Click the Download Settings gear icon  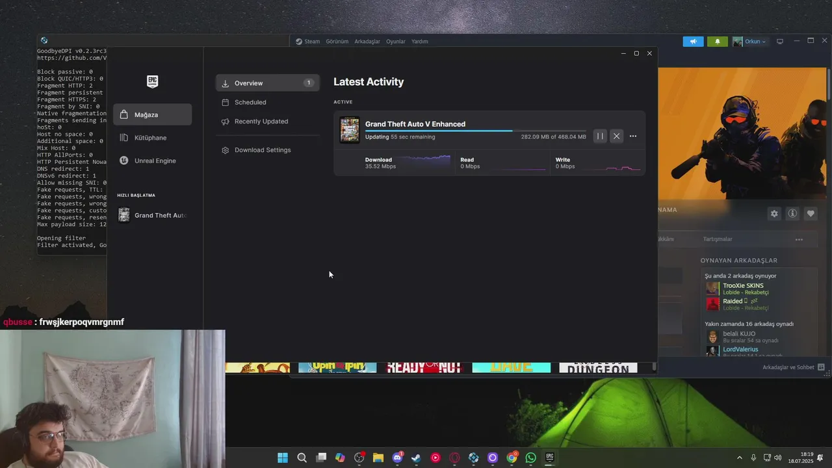pos(226,150)
